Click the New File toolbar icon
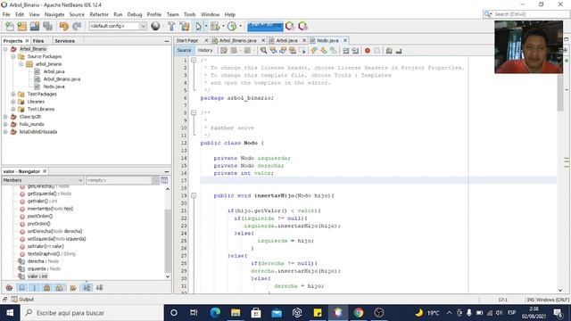 (x=10, y=26)
